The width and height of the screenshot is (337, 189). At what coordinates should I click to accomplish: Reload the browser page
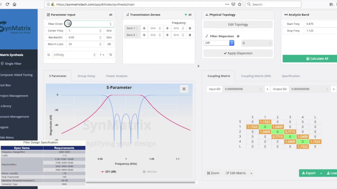pyautogui.click(x=7, y=4)
